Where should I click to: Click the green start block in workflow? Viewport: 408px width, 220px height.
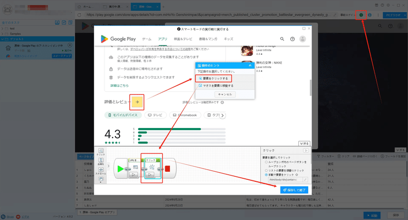point(120,169)
